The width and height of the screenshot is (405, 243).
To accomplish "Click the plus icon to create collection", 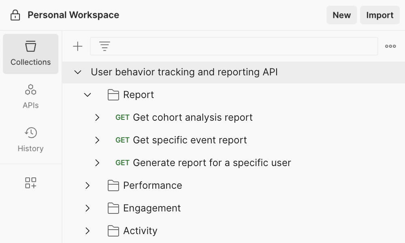I will 77,47.
